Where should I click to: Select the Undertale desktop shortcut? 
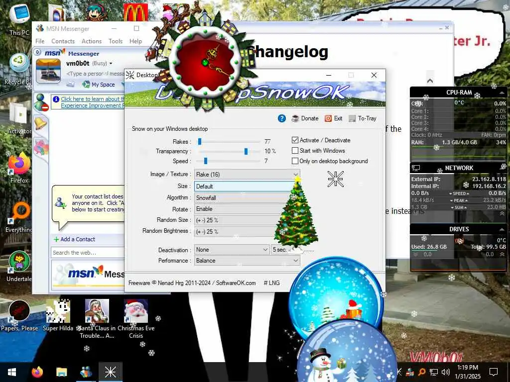click(x=19, y=267)
